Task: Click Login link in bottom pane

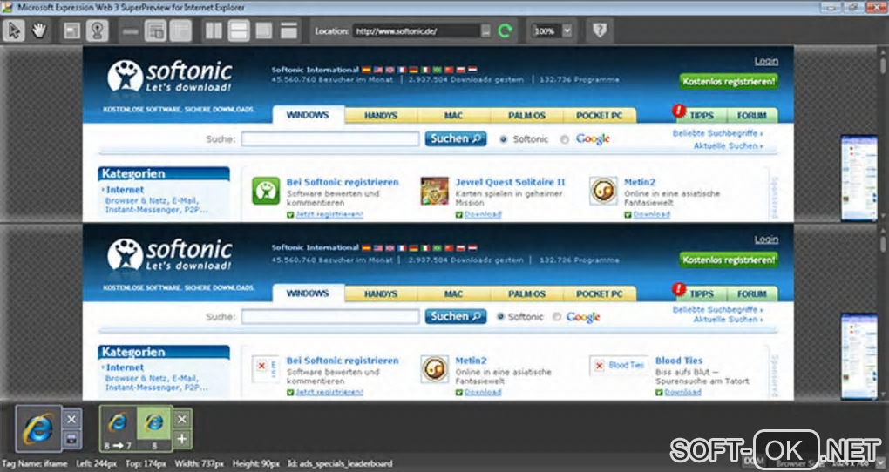Action: pyautogui.click(x=766, y=239)
